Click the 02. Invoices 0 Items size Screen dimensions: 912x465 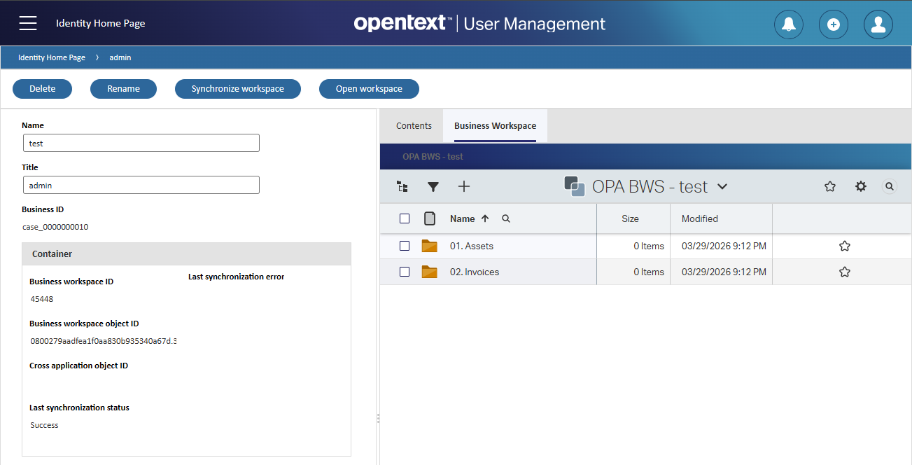coord(649,272)
